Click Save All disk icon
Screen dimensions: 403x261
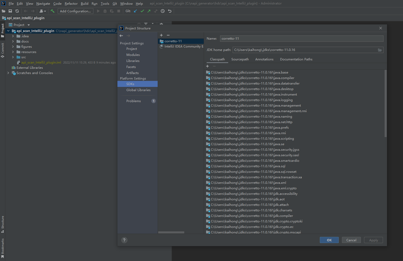click(x=10, y=11)
